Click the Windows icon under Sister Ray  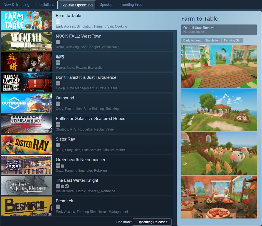tap(58, 145)
